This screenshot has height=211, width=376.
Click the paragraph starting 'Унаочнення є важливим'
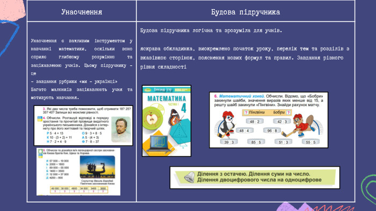tap(82, 57)
